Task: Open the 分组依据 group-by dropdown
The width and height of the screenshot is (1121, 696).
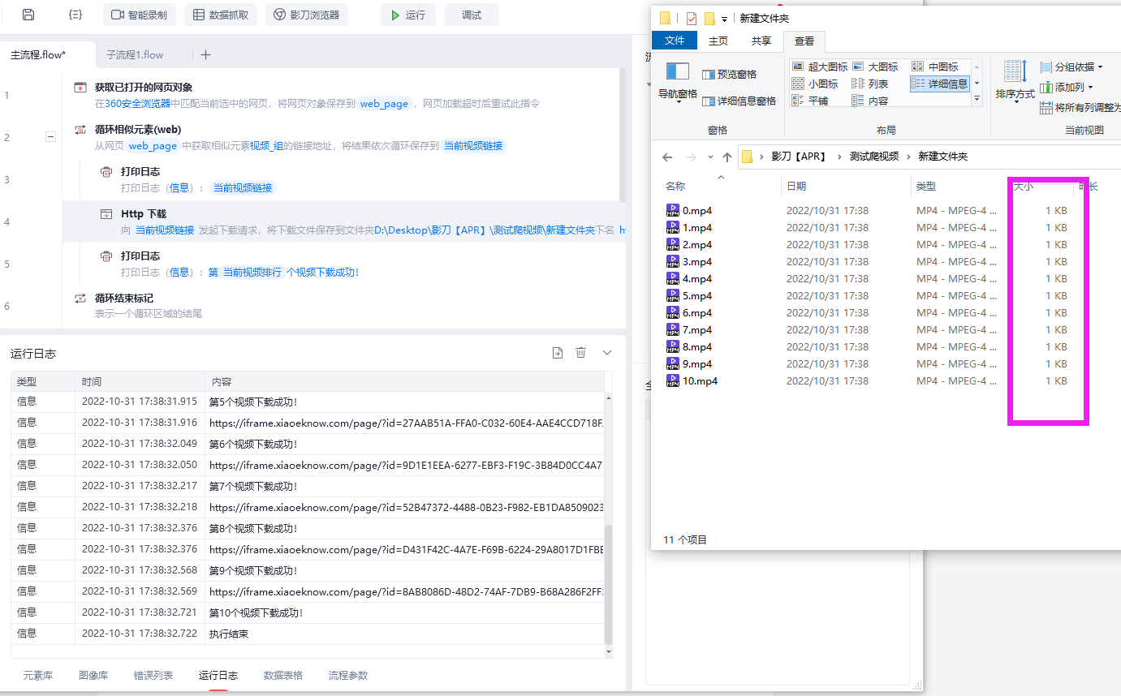Action: click(x=1071, y=67)
